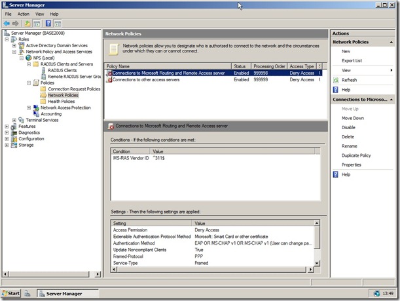
Task: Collapse the Connections to Microso... actions section
Action: tap(391, 100)
